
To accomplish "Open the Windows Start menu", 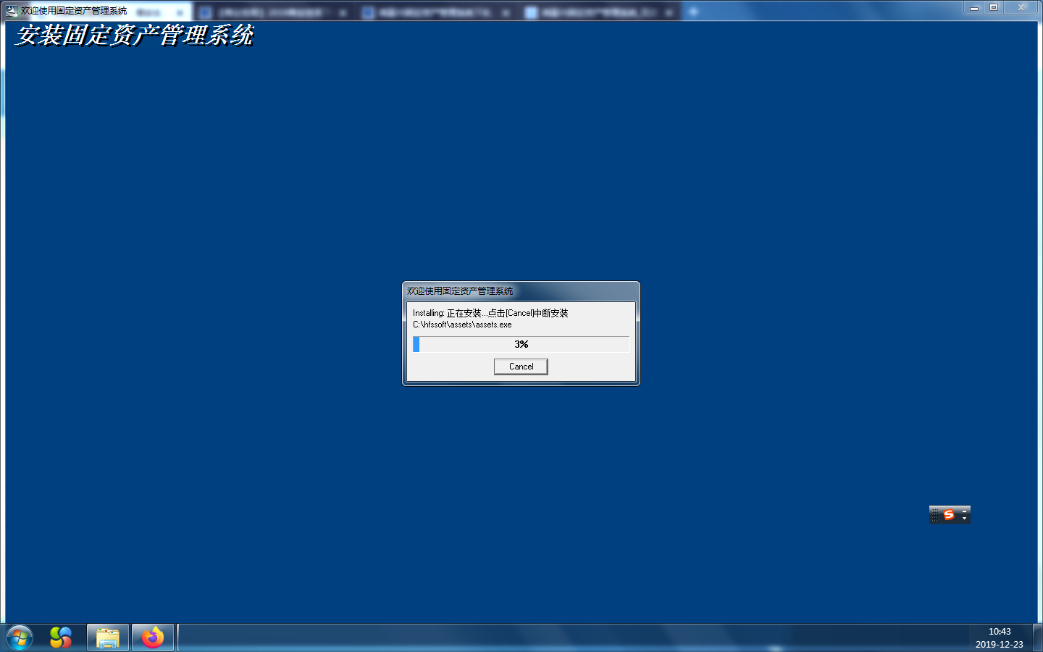I will pyautogui.click(x=20, y=638).
